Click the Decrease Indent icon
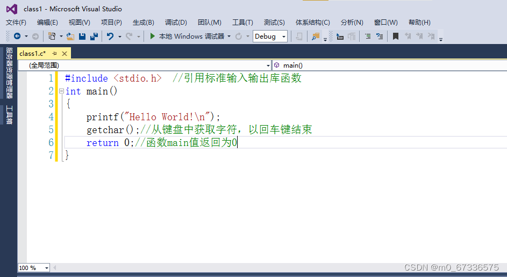This screenshot has height=277, width=507. (x=340, y=37)
